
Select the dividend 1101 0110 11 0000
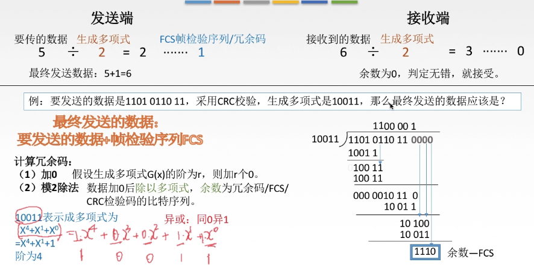point(391,139)
